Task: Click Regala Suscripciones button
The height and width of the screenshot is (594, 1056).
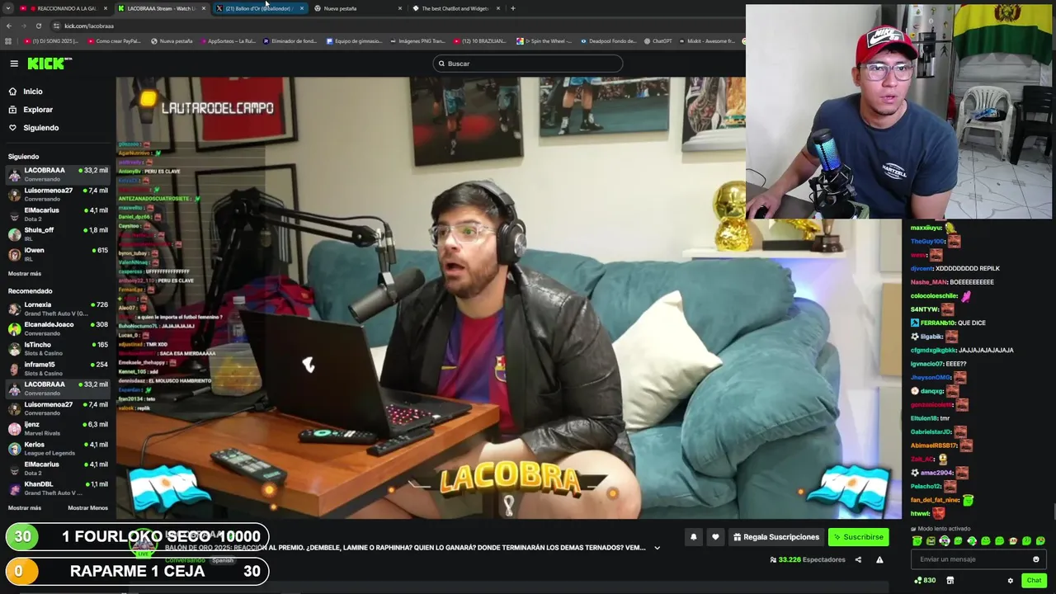Action: (x=775, y=537)
